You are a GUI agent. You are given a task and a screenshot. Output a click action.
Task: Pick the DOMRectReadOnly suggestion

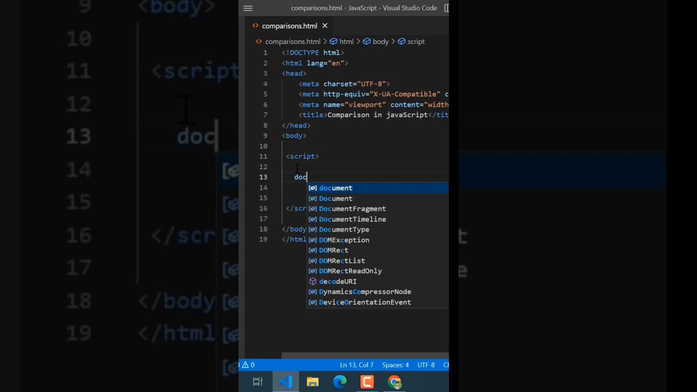377,271
